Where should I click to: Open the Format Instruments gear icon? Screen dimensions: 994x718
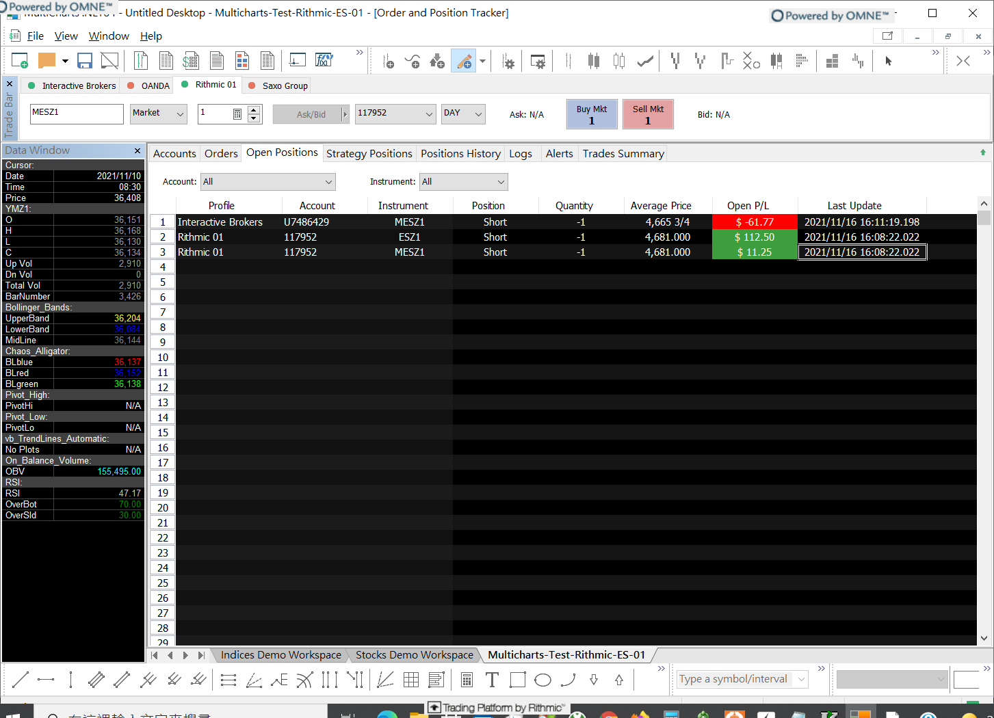tap(508, 62)
